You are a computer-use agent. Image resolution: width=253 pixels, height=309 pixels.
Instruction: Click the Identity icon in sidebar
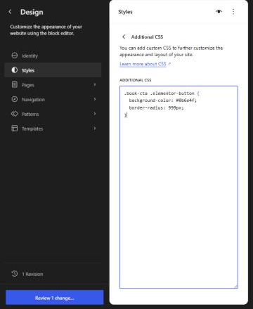click(x=15, y=55)
